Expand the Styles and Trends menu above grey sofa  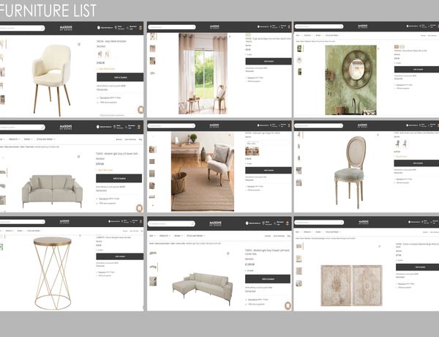click(x=44, y=138)
